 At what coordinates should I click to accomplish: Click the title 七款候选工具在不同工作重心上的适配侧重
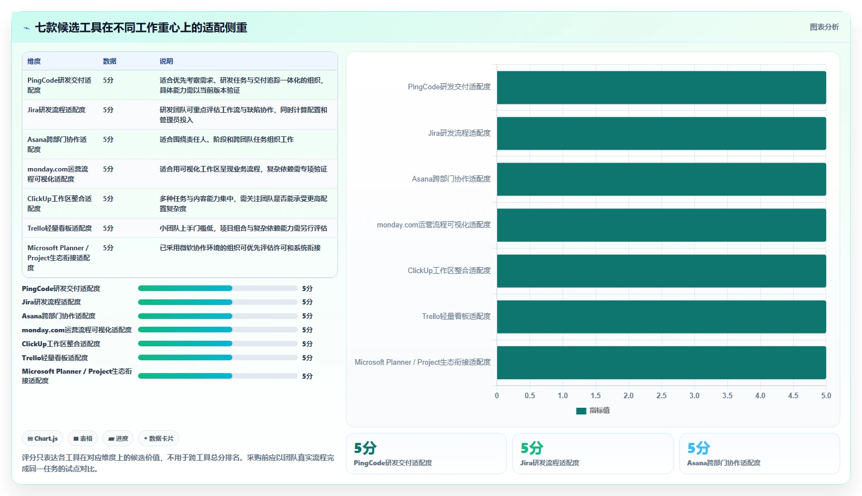point(141,27)
